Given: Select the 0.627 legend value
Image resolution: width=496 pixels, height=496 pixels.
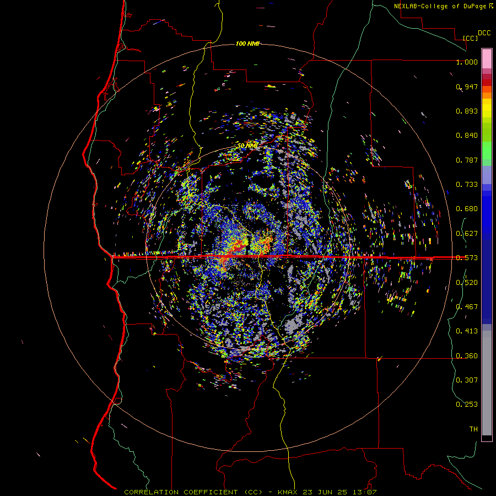Looking at the screenshot, I should pos(467,234).
